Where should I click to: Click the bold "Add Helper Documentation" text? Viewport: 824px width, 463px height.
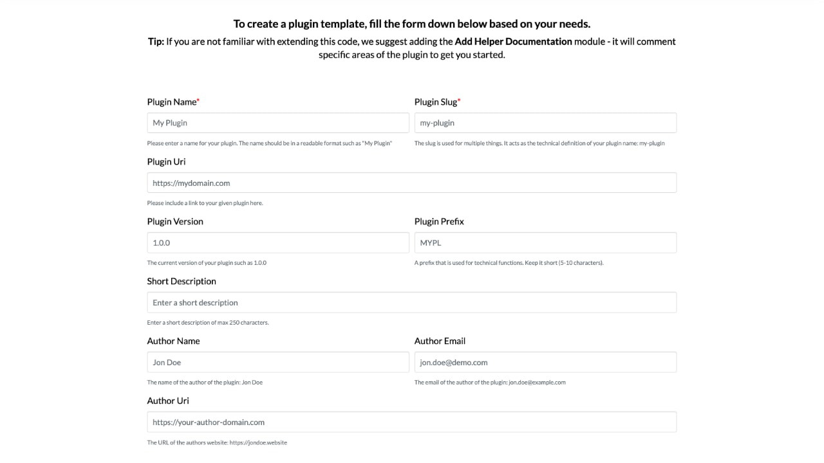513,41
